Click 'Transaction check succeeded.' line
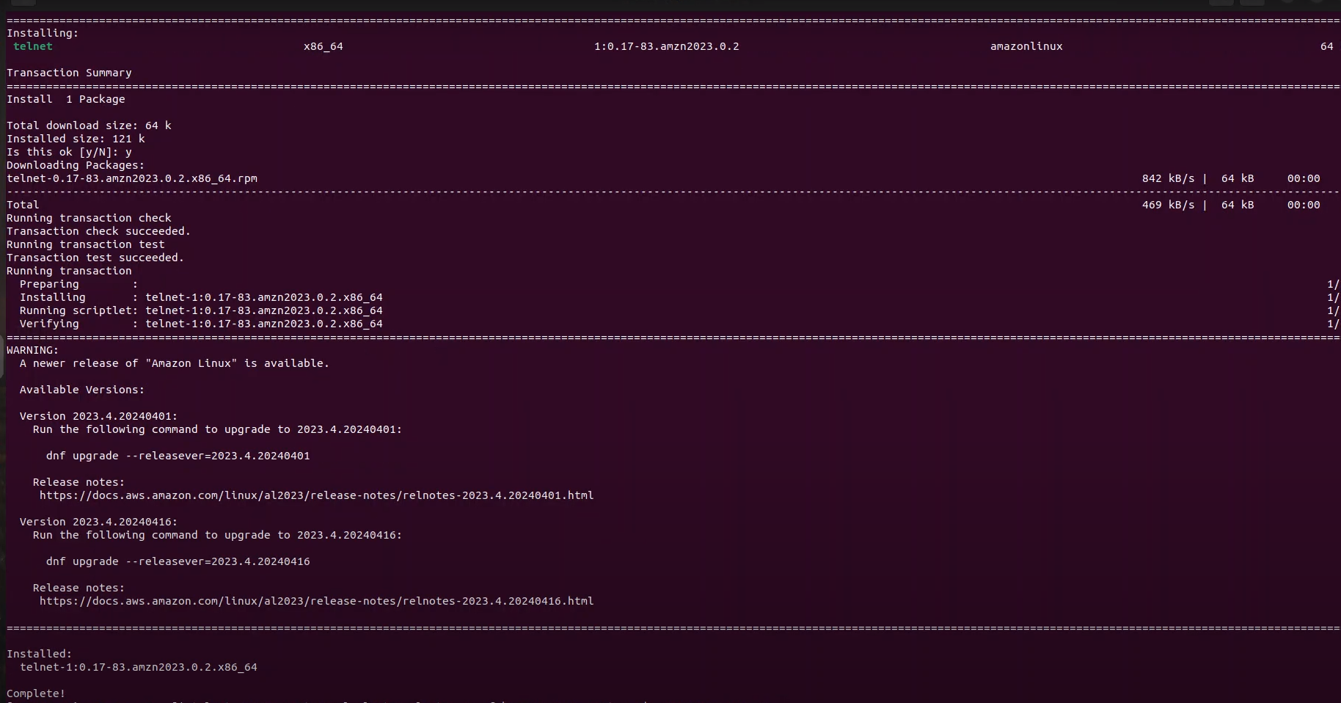Image resolution: width=1341 pixels, height=703 pixels. click(x=98, y=231)
